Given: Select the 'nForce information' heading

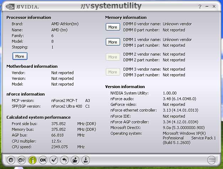Looking at the screenshot, I should [26, 94].
